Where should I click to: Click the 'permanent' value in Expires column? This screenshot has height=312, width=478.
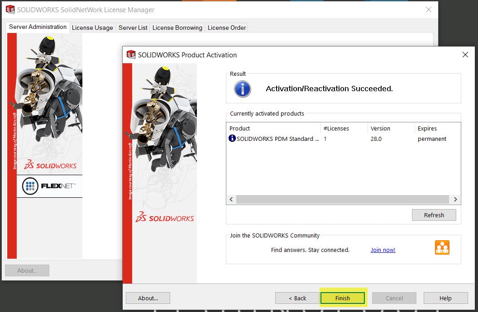point(432,139)
